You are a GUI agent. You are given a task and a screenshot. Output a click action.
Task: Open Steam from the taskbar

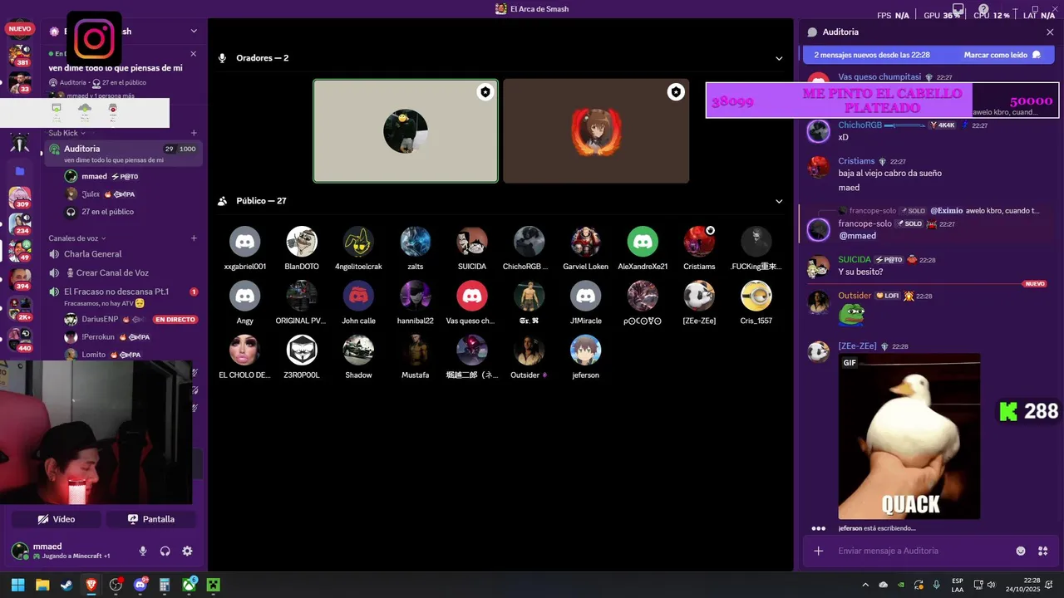(x=66, y=585)
